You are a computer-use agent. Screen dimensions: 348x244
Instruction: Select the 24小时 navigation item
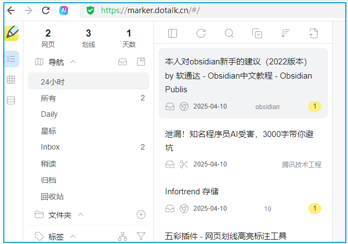[x=88, y=82]
